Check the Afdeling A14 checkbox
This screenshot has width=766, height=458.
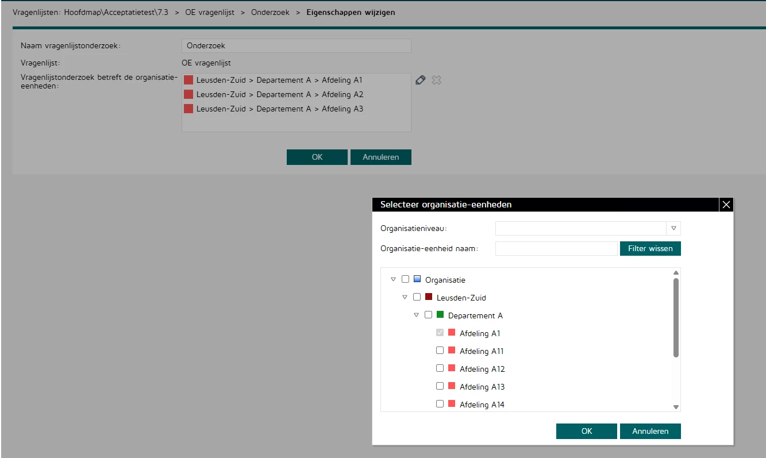(x=440, y=404)
